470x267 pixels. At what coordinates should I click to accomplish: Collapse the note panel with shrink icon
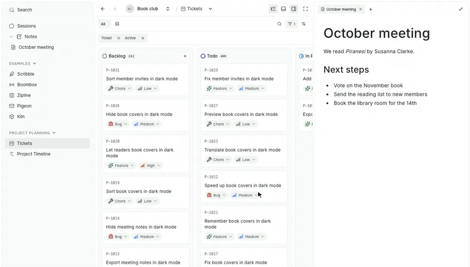[461, 9]
